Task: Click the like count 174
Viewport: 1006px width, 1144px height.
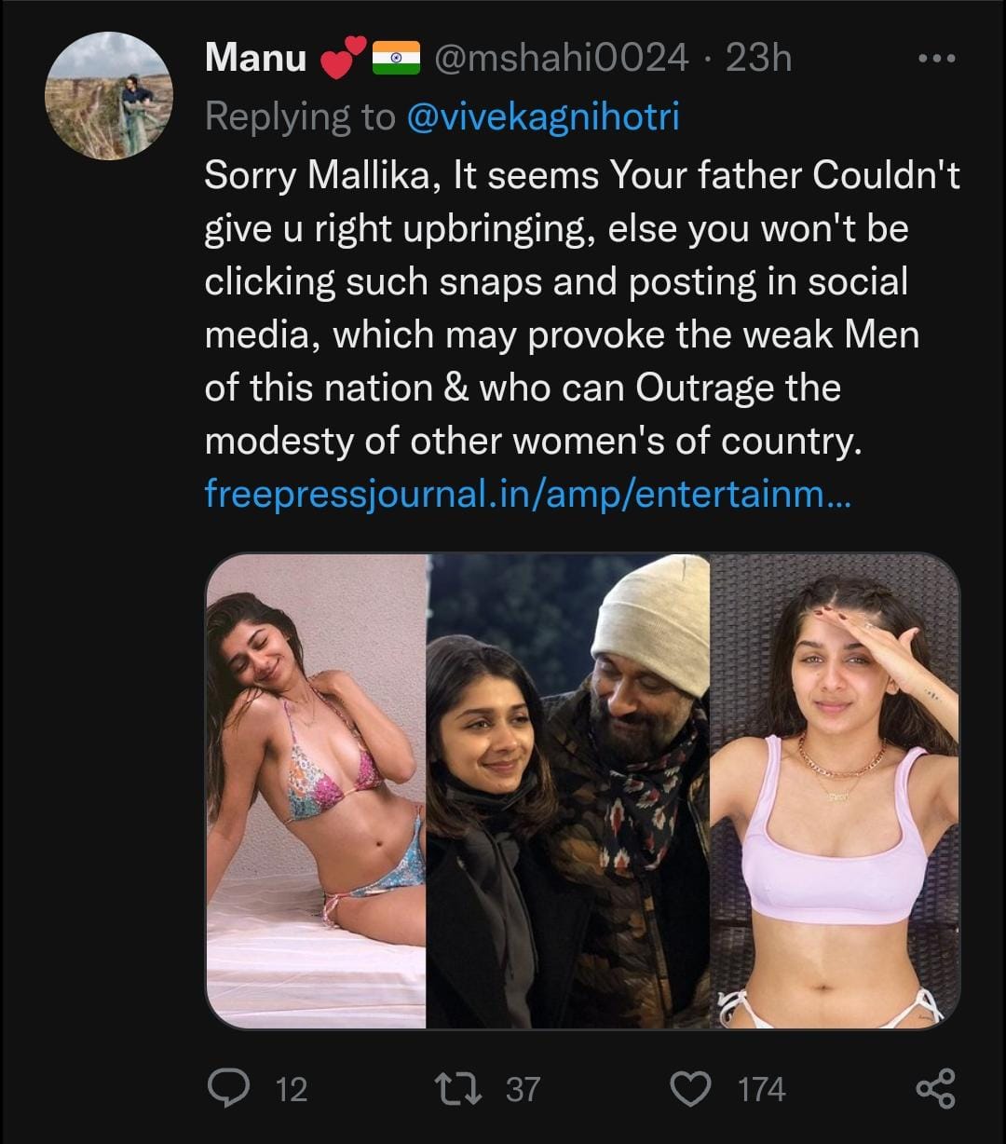Action: [x=761, y=1089]
